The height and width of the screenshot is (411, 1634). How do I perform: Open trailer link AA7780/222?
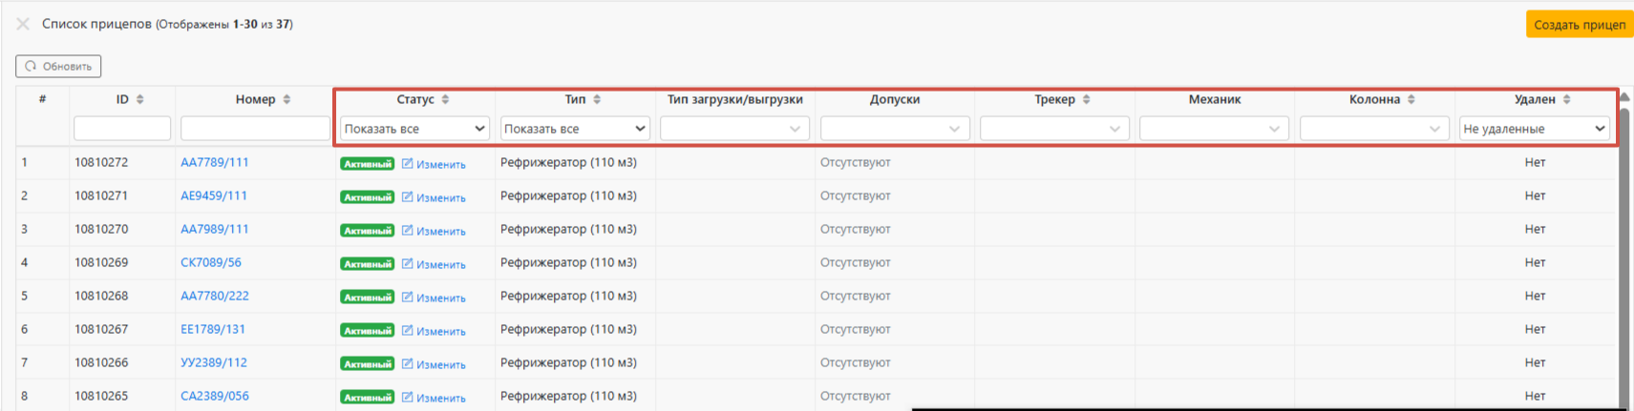coord(215,296)
